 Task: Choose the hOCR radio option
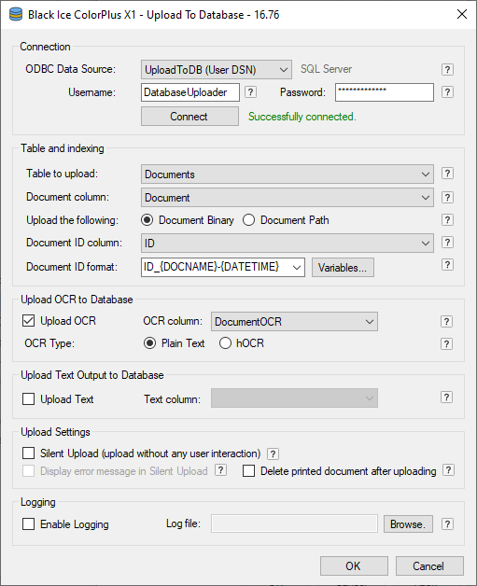coord(225,343)
